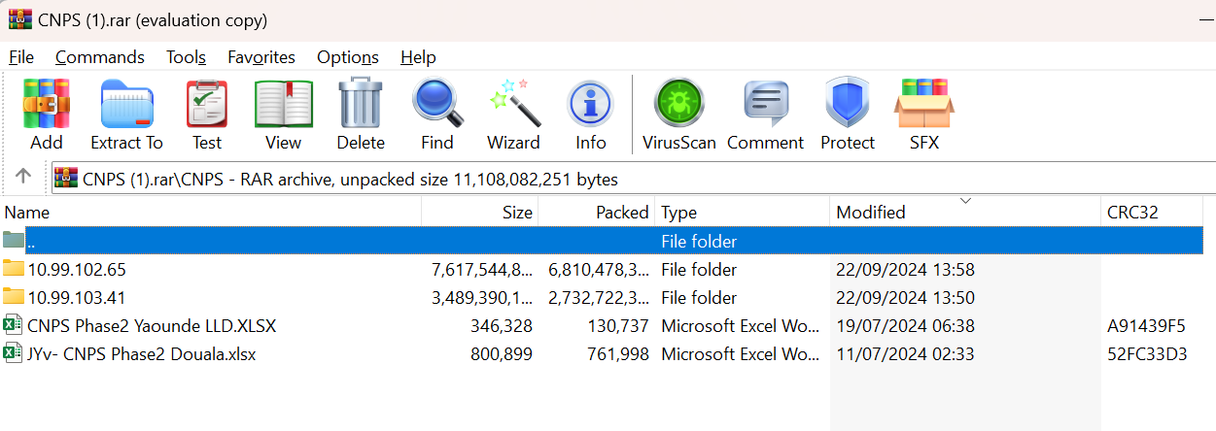1216x431 pixels.
Task: Click the 10.99.103.41 folder icon
Action: click(x=14, y=297)
